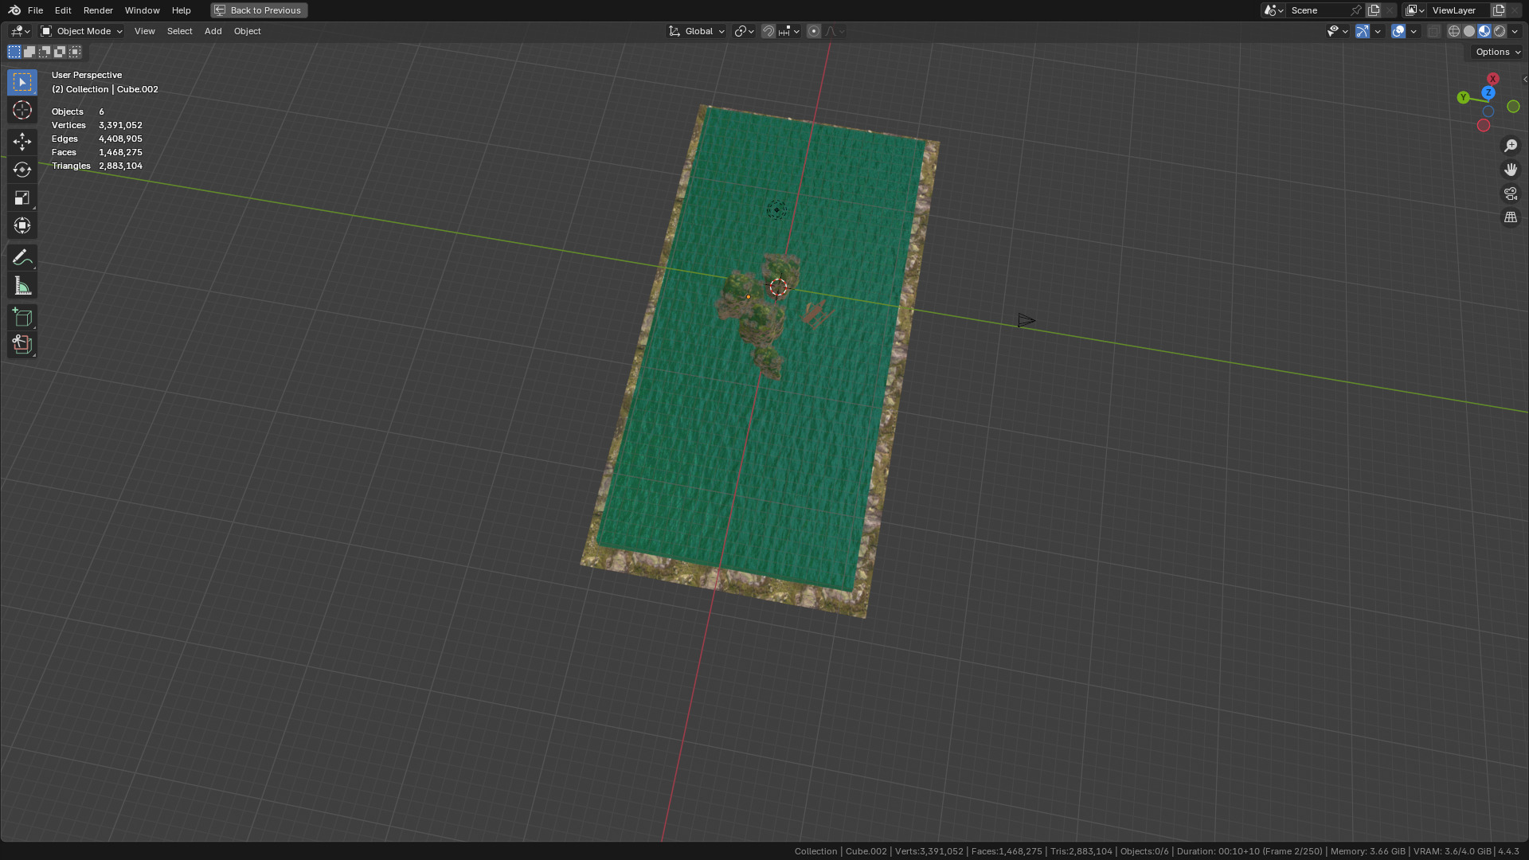
Task: Select the Scale tool
Action: (x=22, y=197)
